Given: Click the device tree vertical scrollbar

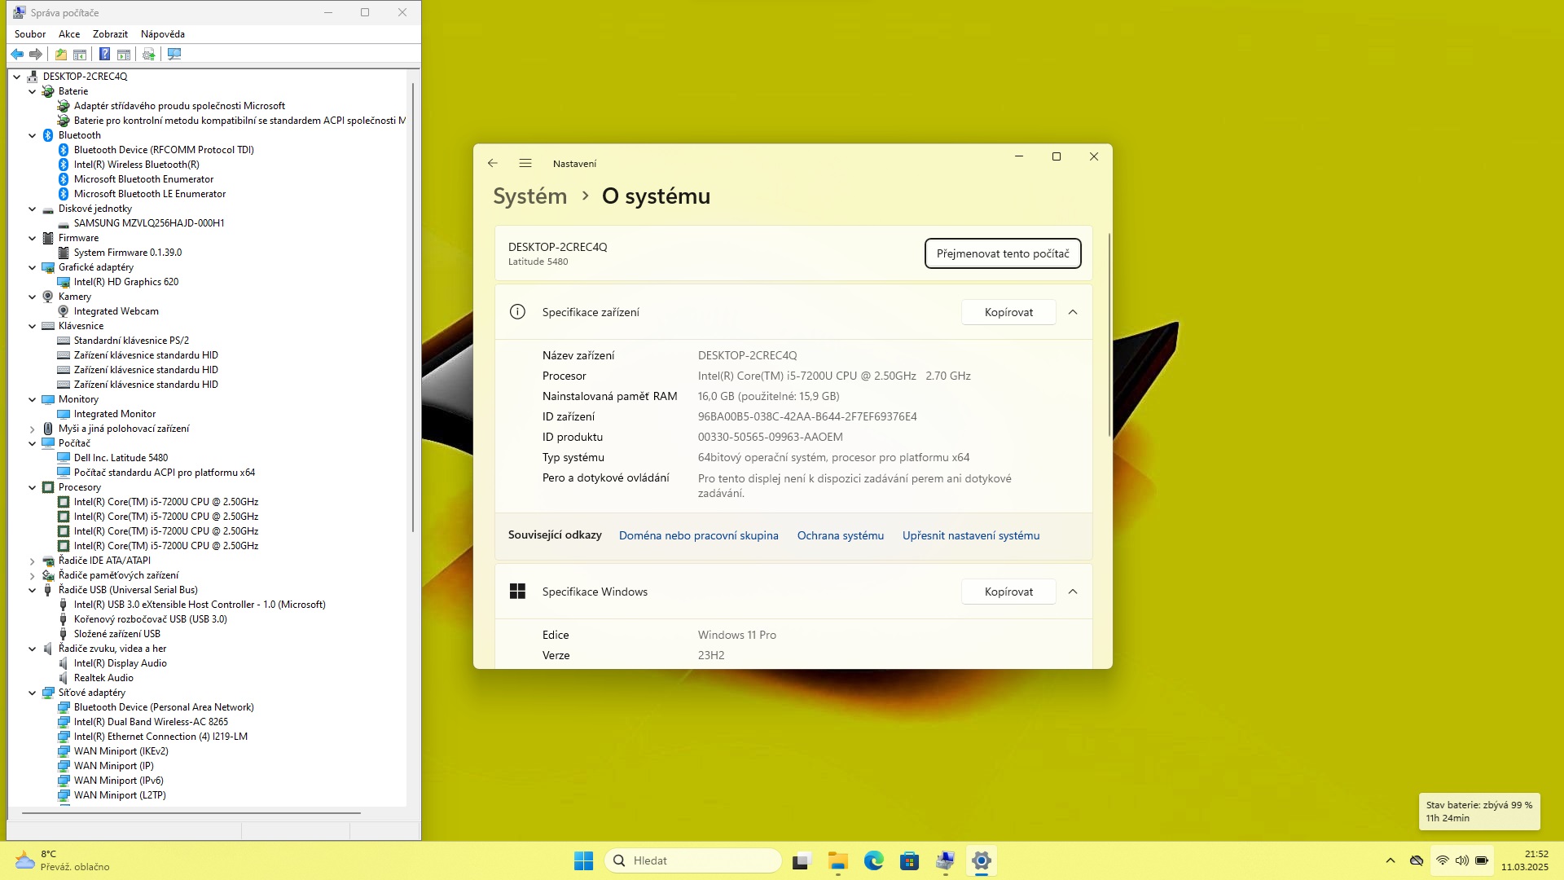Looking at the screenshot, I should [x=414, y=306].
